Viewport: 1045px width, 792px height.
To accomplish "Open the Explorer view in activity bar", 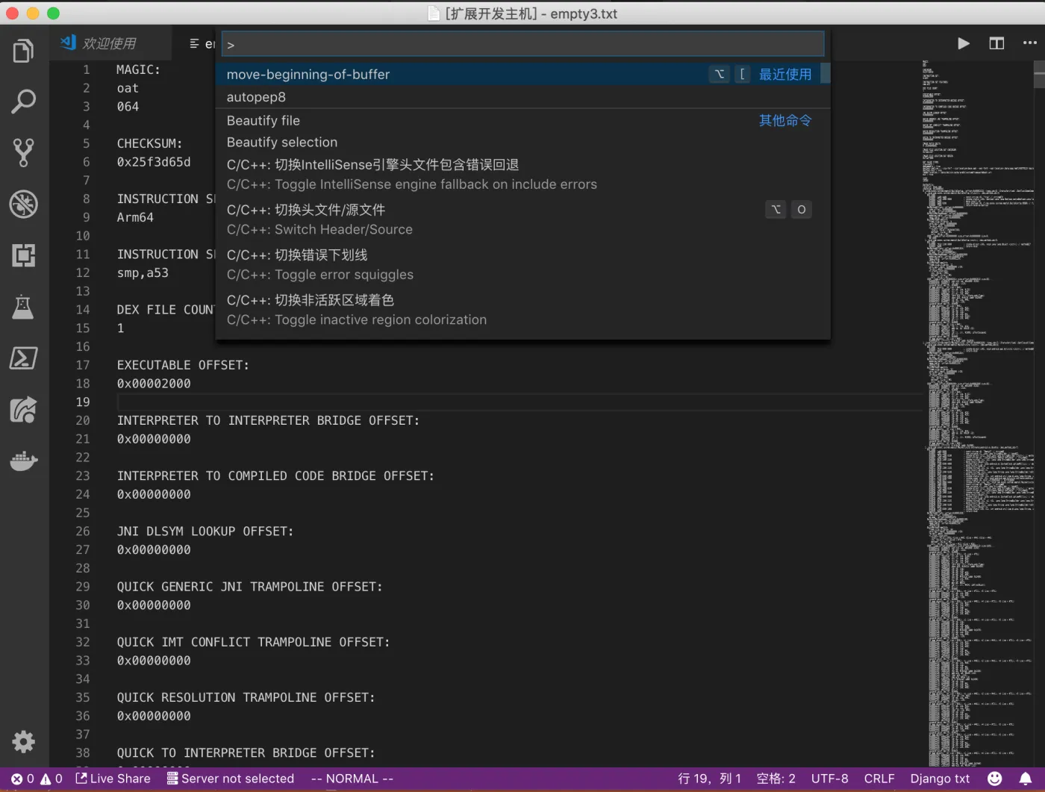I will [x=24, y=51].
